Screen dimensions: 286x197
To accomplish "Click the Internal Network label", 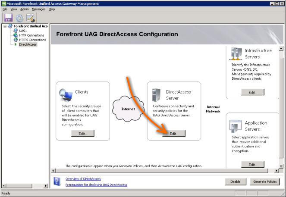I will tap(213, 109).
